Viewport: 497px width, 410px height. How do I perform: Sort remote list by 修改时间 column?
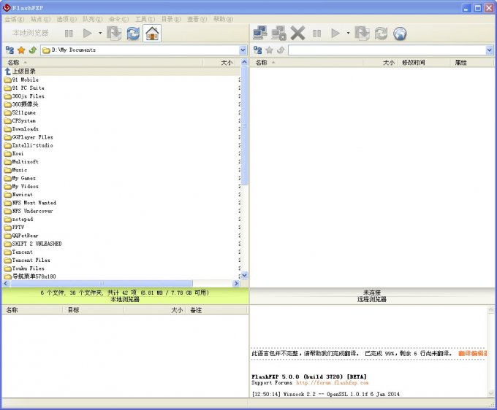pyautogui.click(x=413, y=63)
